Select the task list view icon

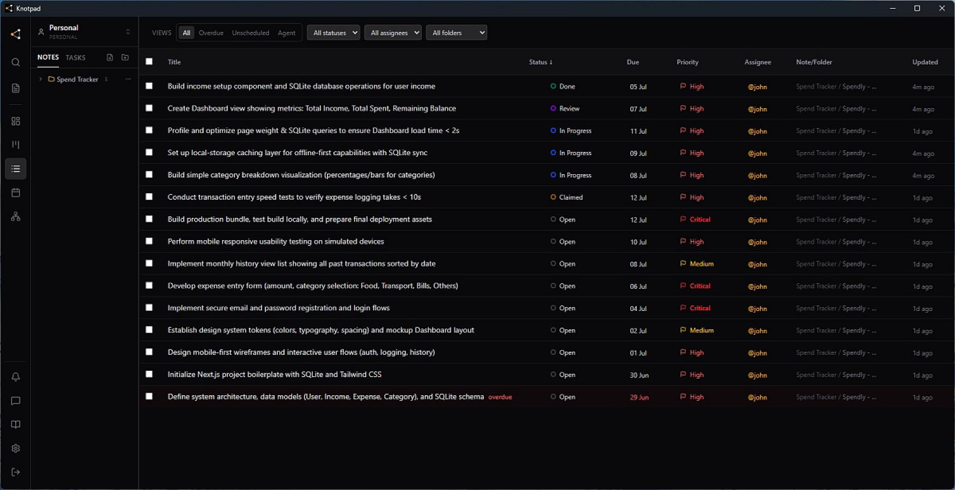(16, 169)
